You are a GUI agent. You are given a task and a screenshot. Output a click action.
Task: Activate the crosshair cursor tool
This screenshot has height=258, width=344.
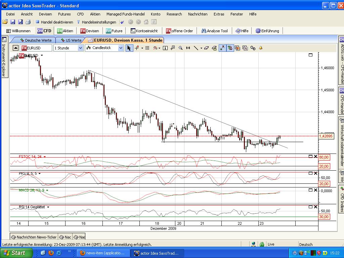click(136, 48)
